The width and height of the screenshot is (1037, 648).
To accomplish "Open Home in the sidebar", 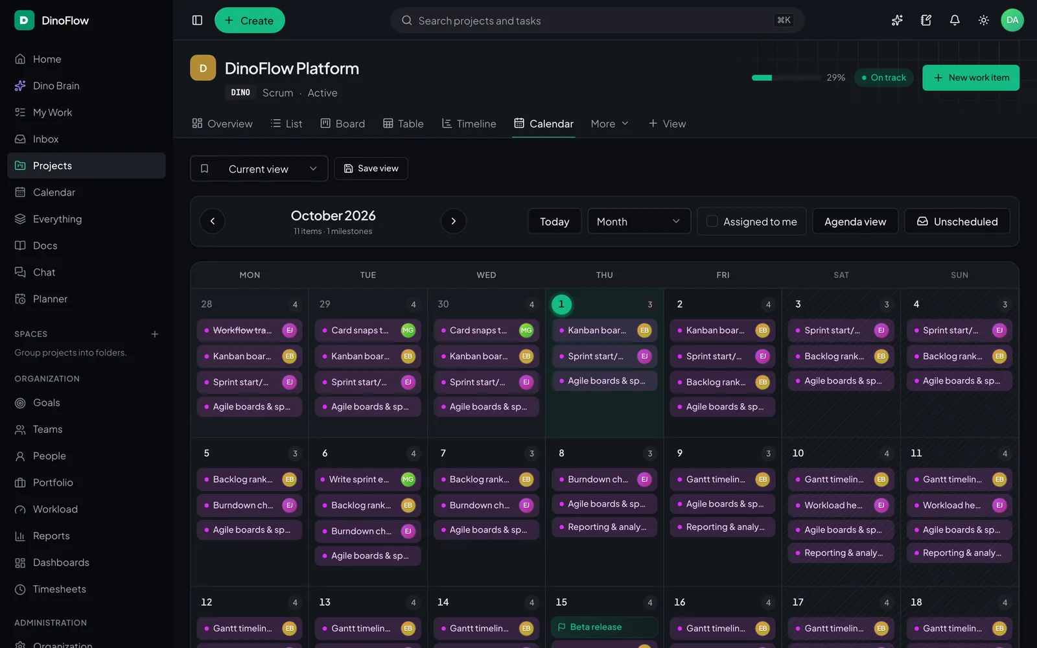I will point(86,59).
